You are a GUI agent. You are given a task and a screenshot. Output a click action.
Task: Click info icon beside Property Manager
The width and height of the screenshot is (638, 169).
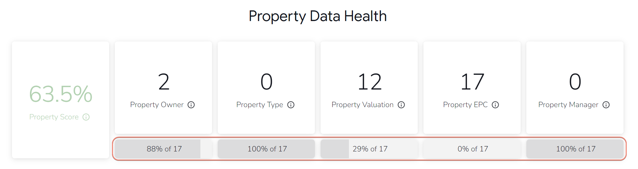(606, 105)
